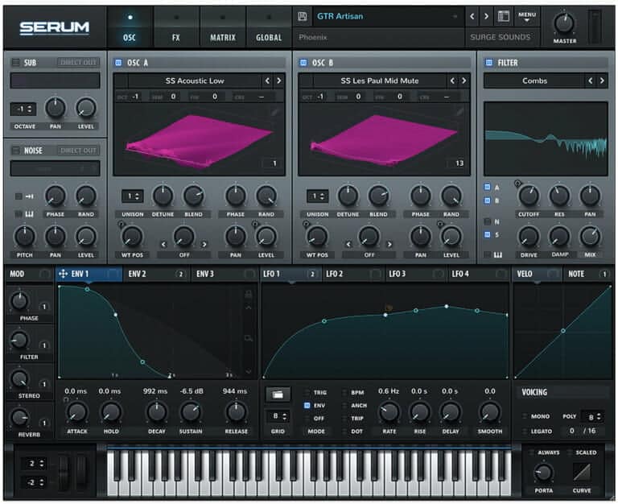
Task: Open the SS Acoustic Low wavetable menu
Action: (195, 81)
